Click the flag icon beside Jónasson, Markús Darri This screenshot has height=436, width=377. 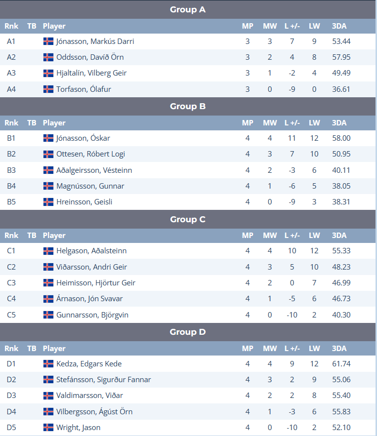pos(48,41)
